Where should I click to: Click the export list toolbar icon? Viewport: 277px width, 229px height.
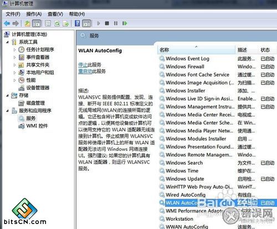click(66, 23)
